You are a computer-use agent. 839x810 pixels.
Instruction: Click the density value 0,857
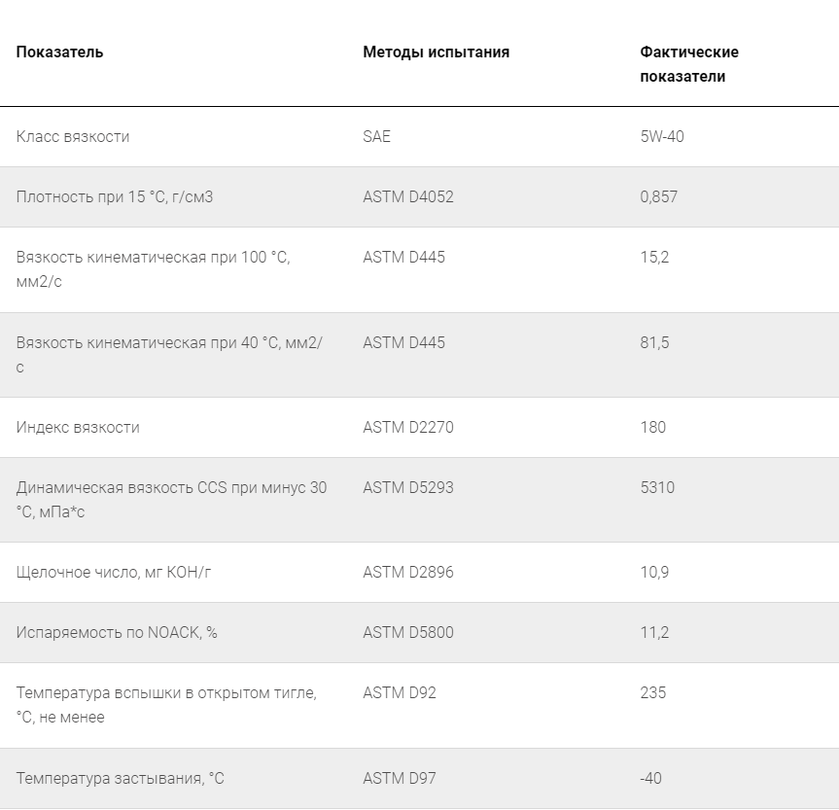tap(658, 197)
